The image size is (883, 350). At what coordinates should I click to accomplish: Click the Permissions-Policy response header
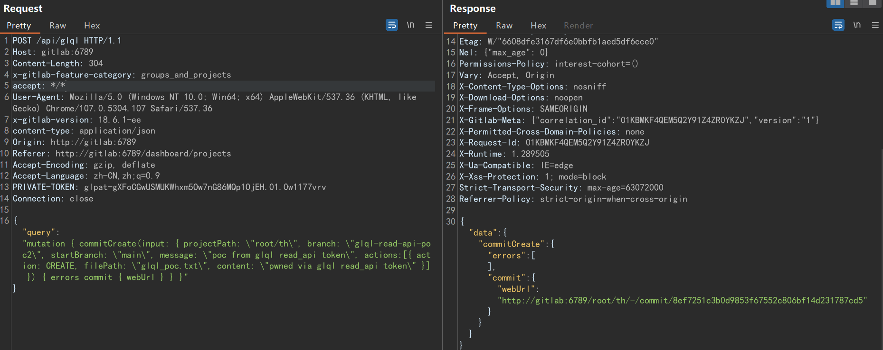pos(549,64)
